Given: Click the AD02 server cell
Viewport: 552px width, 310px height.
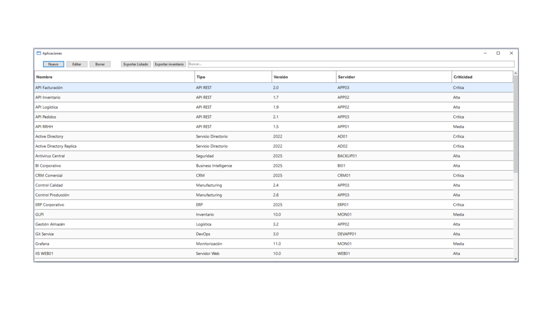Looking at the screenshot, I should (343, 146).
